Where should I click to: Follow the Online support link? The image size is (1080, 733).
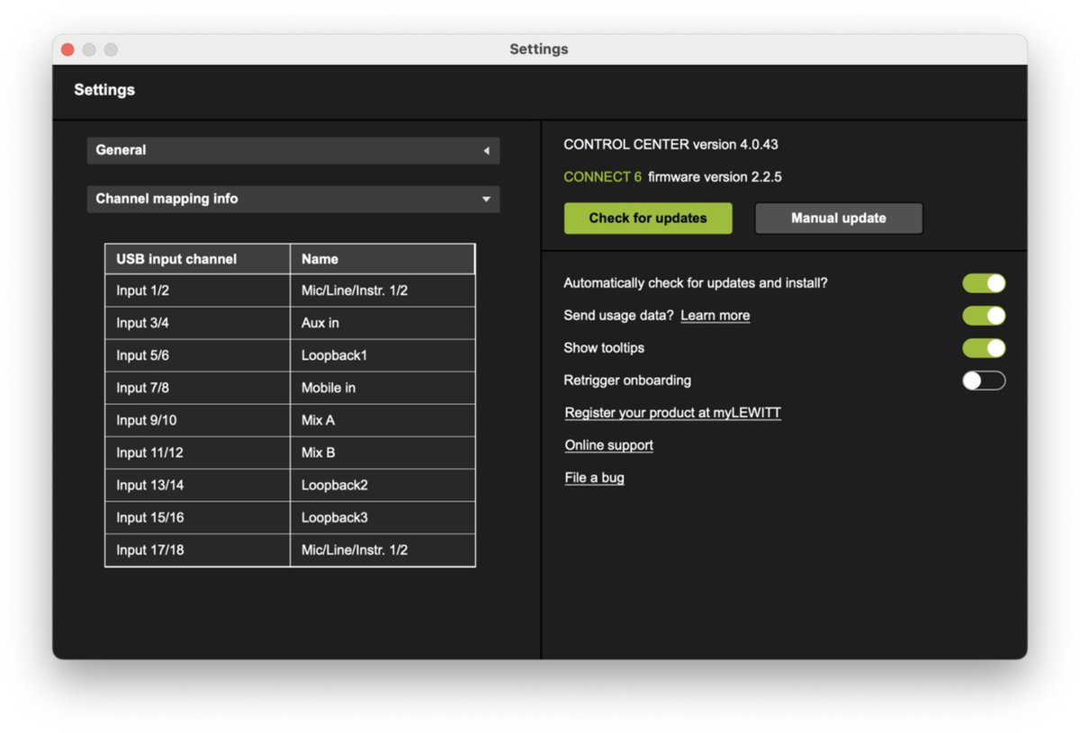tap(609, 445)
